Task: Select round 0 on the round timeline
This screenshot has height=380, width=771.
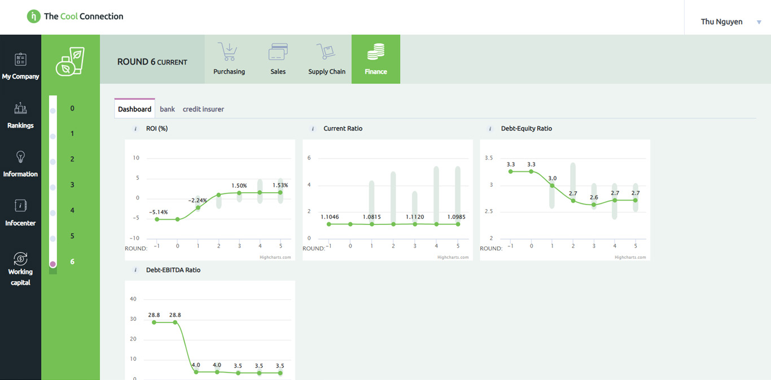Action: point(53,111)
